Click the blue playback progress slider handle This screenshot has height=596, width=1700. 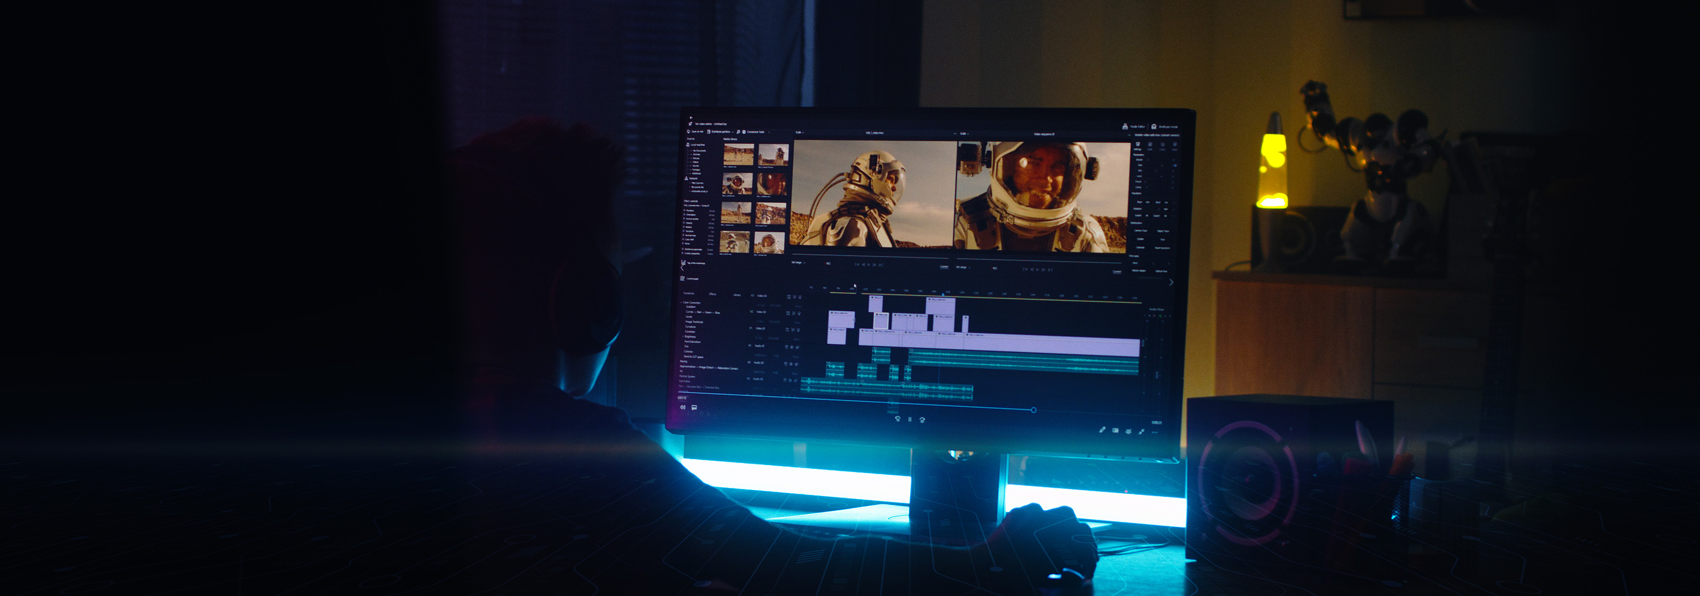point(1033,411)
